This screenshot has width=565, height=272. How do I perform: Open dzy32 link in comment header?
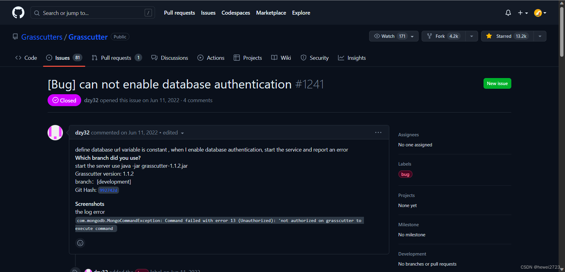[x=82, y=133]
